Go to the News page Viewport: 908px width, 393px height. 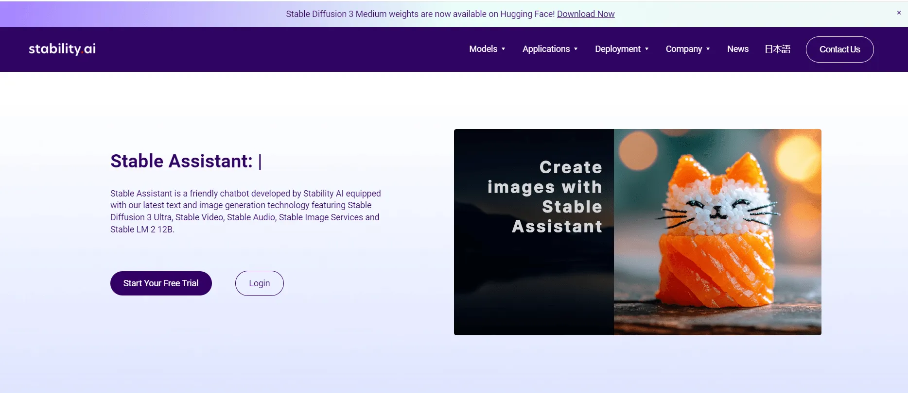[x=737, y=49]
